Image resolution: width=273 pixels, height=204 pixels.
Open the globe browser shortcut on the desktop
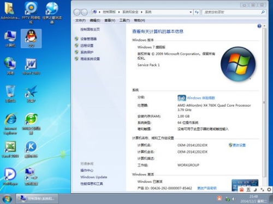[52, 13]
